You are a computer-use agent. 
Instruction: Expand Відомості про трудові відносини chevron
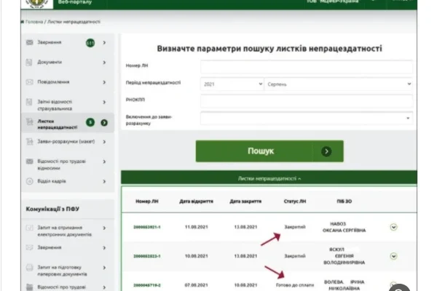point(104,162)
